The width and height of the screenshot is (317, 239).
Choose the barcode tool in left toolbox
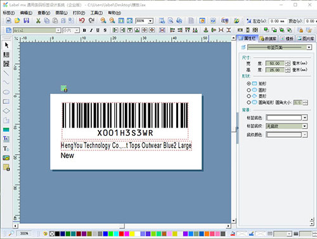pyautogui.click(x=6, y=55)
